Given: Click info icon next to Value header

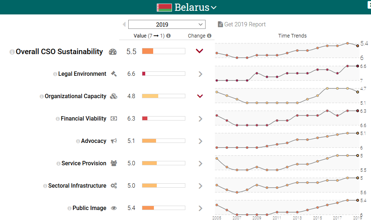Looking at the screenshot, I should click(168, 36).
